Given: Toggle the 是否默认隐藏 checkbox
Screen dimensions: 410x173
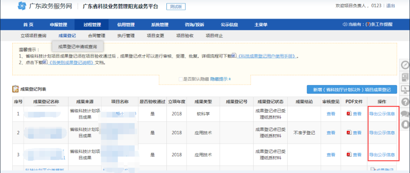Looking at the screenshot, I should (180, 79).
